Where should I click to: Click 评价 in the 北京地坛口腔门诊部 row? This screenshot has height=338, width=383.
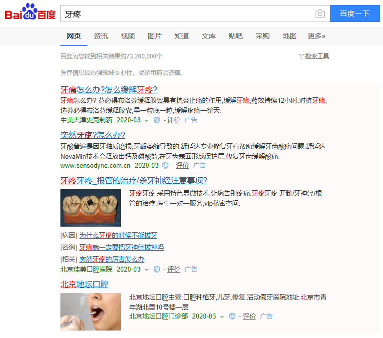[x=249, y=316]
